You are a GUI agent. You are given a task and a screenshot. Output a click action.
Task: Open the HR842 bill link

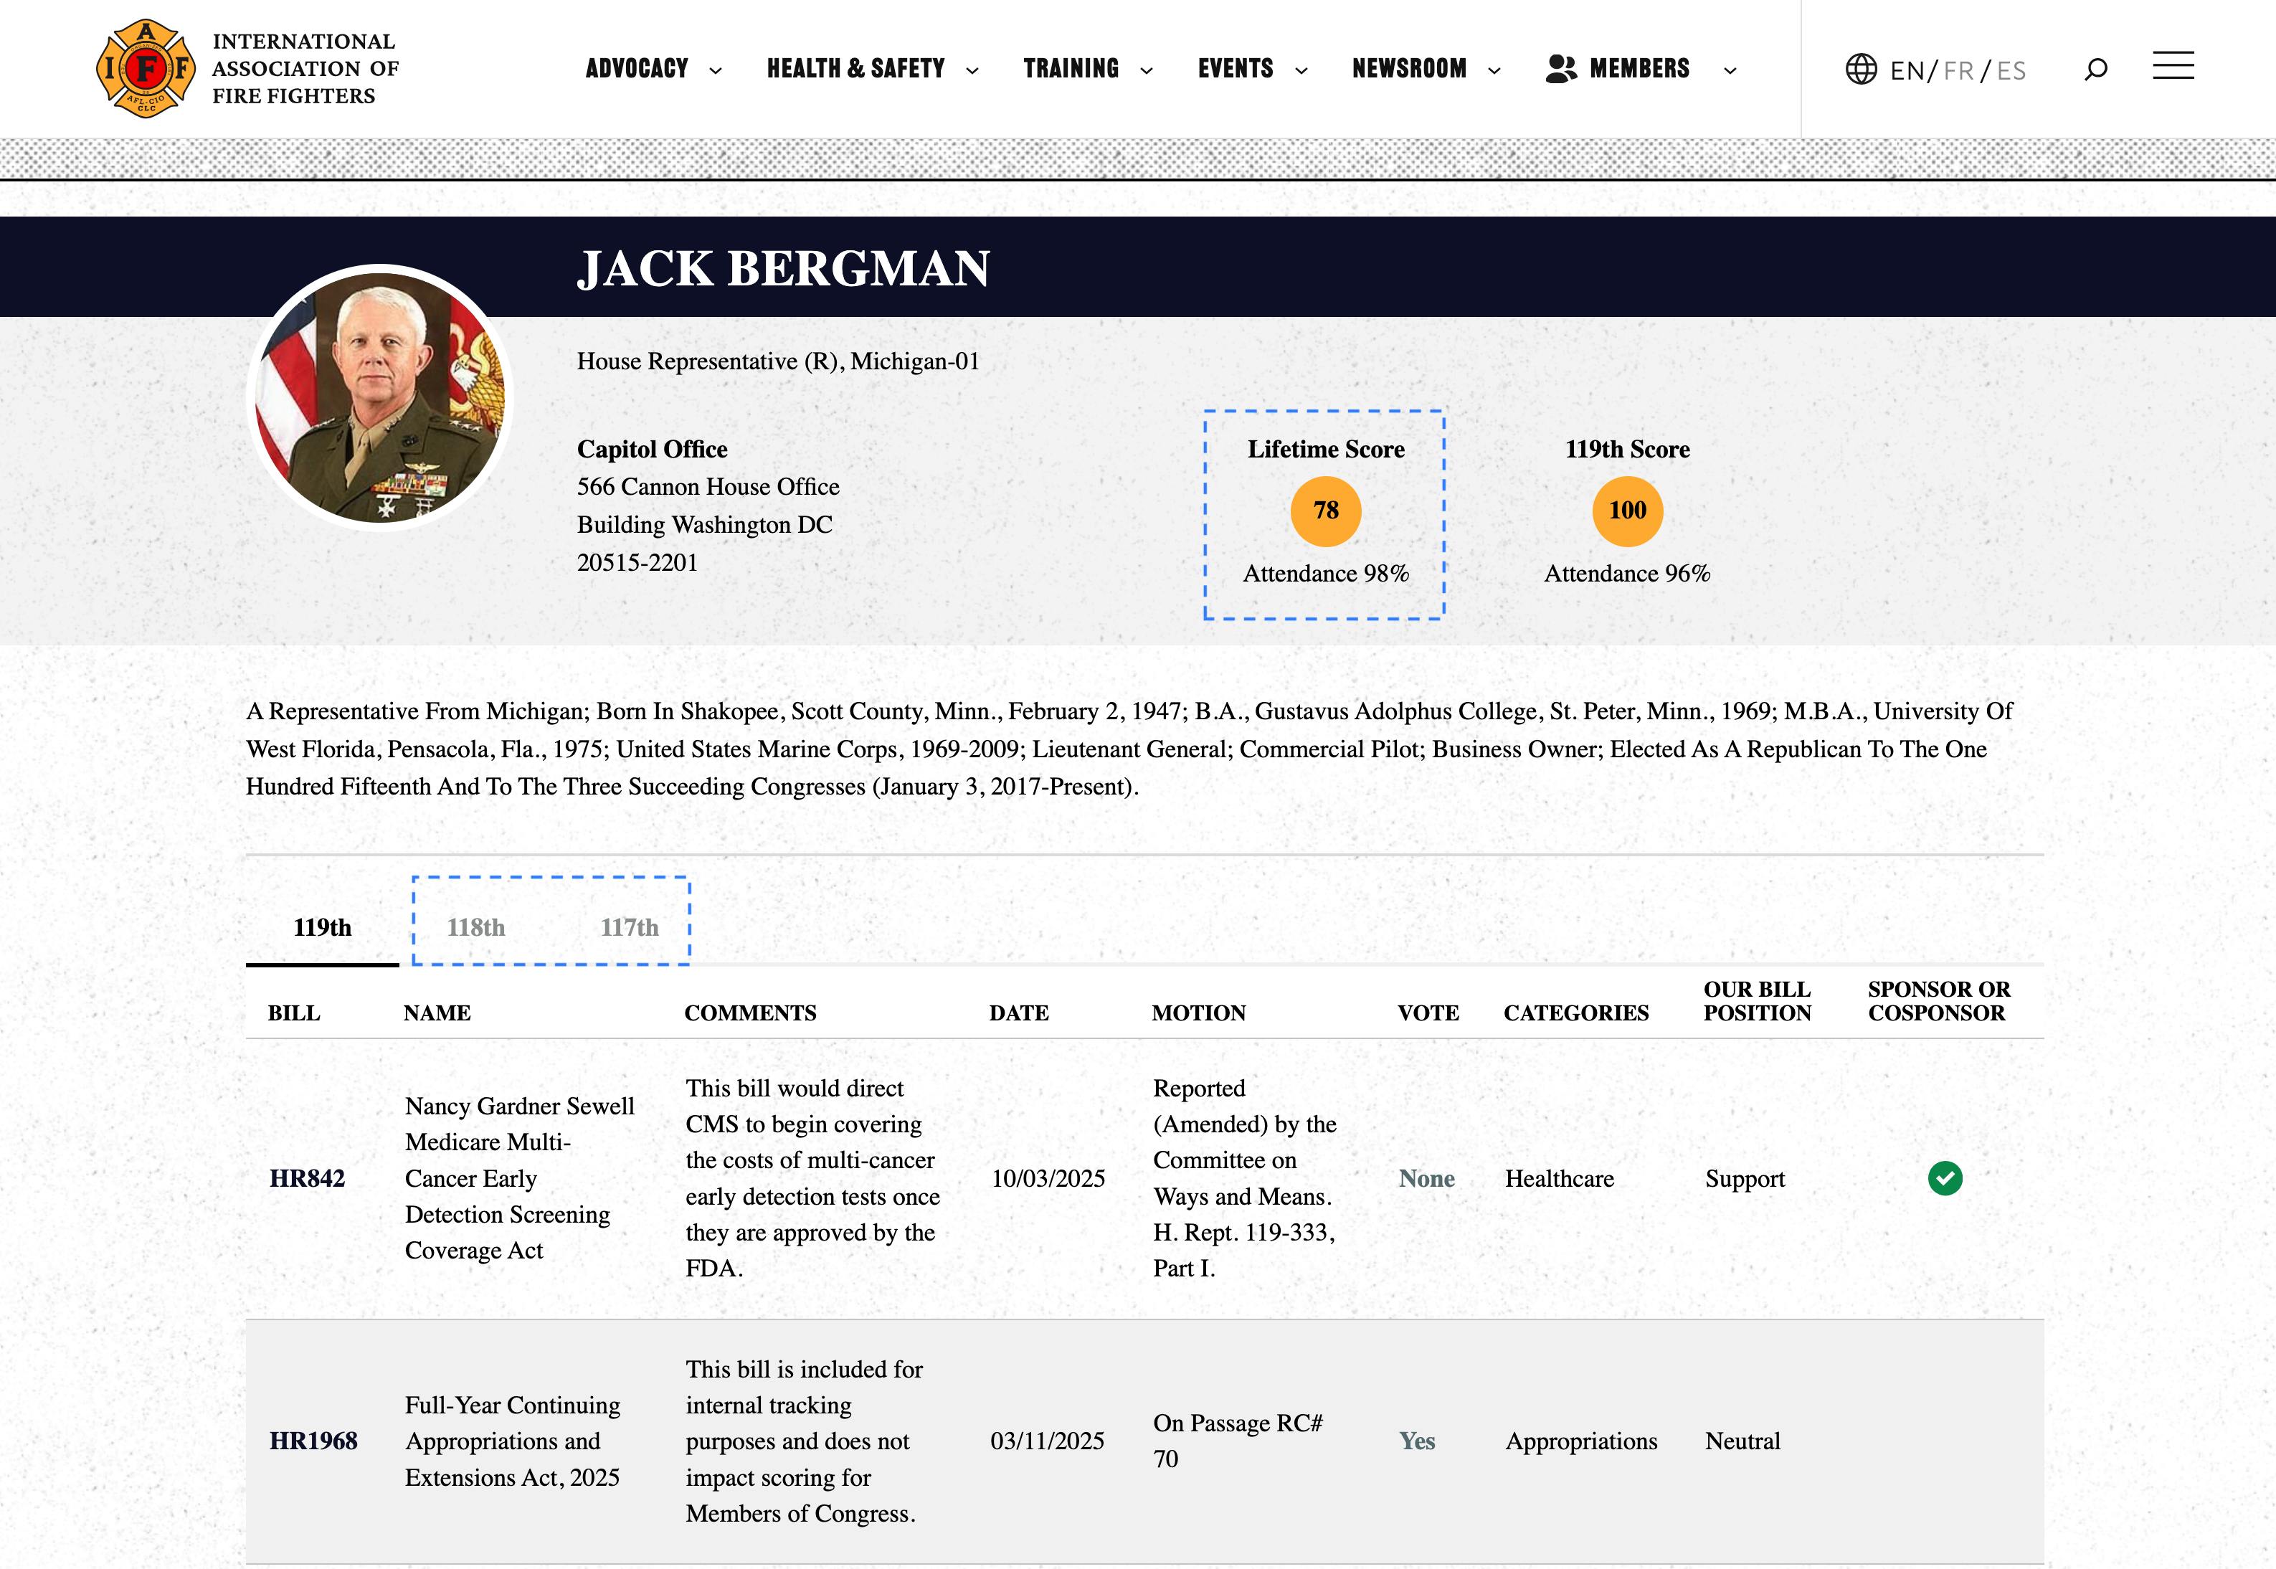click(x=307, y=1179)
